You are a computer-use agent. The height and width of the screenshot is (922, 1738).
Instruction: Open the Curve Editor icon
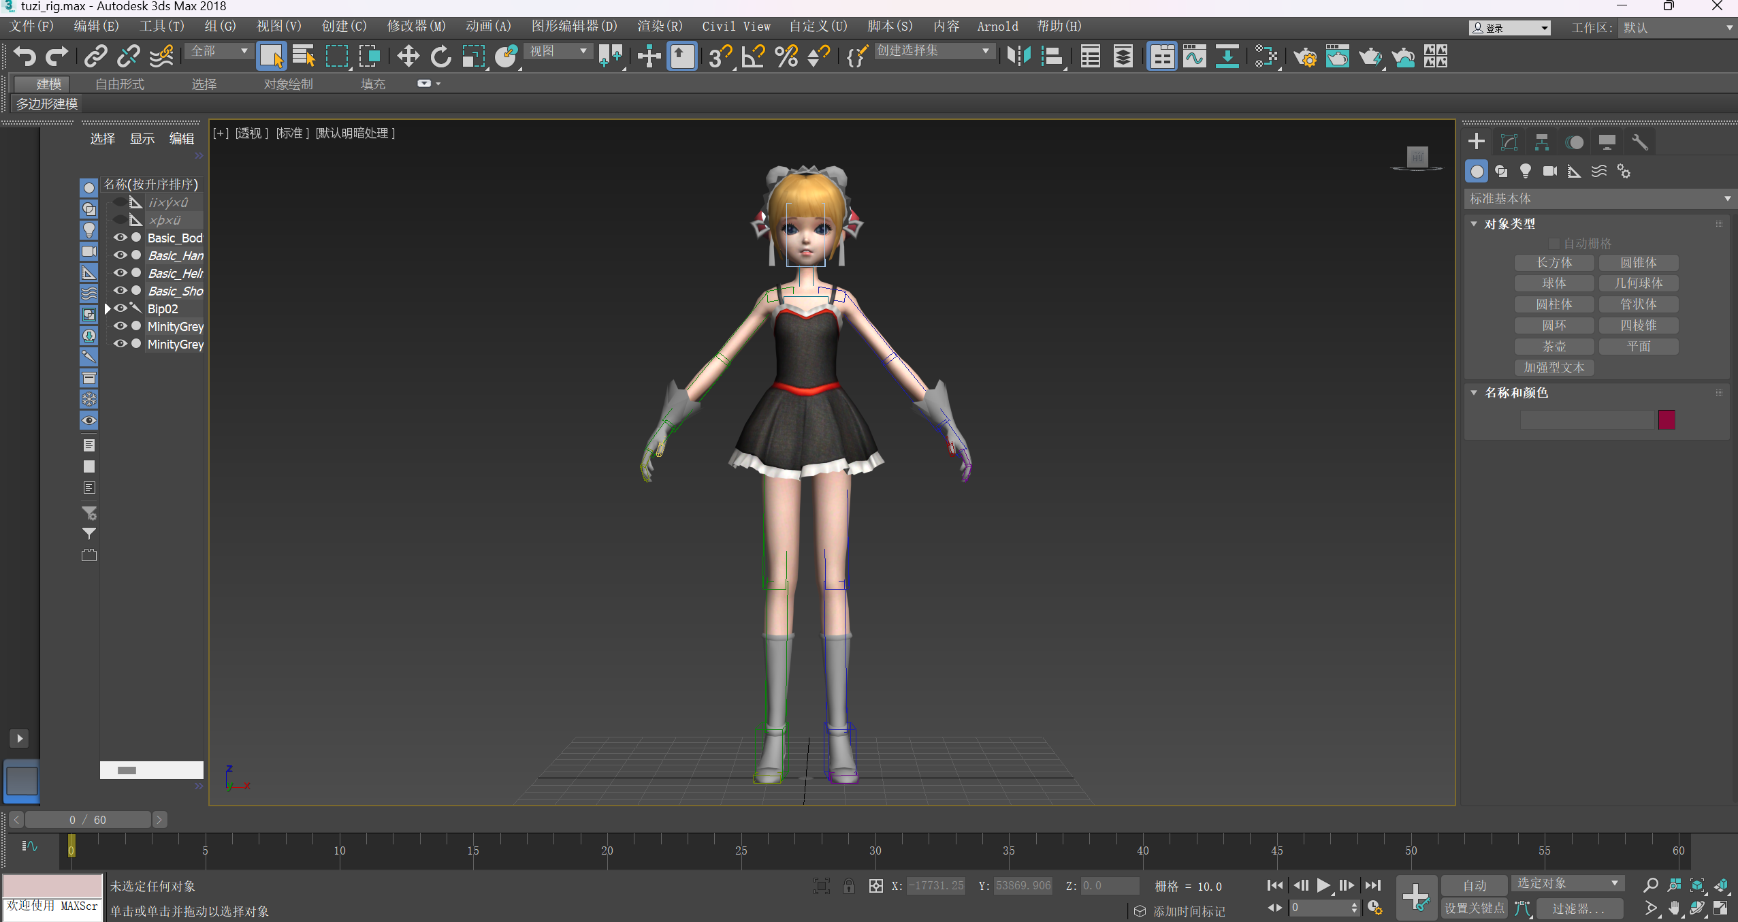pos(1195,57)
